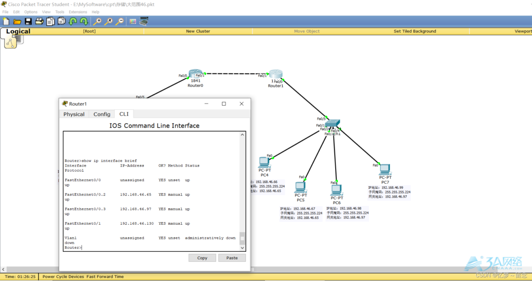
Task: Click the Print icon in the toolbar
Action: click(39, 21)
